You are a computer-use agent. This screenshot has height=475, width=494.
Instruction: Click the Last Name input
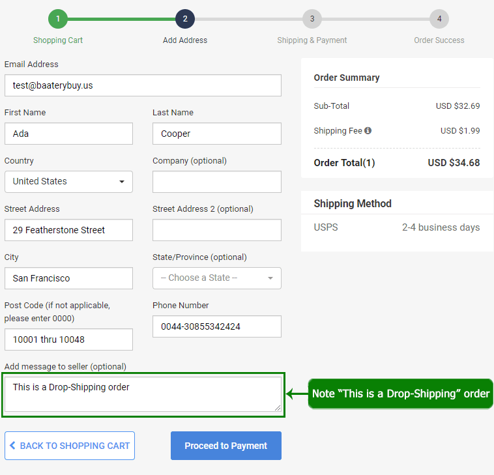point(216,134)
